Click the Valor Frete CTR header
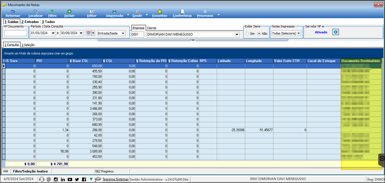This screenshot has width=385, height=183. click(290, 61)
